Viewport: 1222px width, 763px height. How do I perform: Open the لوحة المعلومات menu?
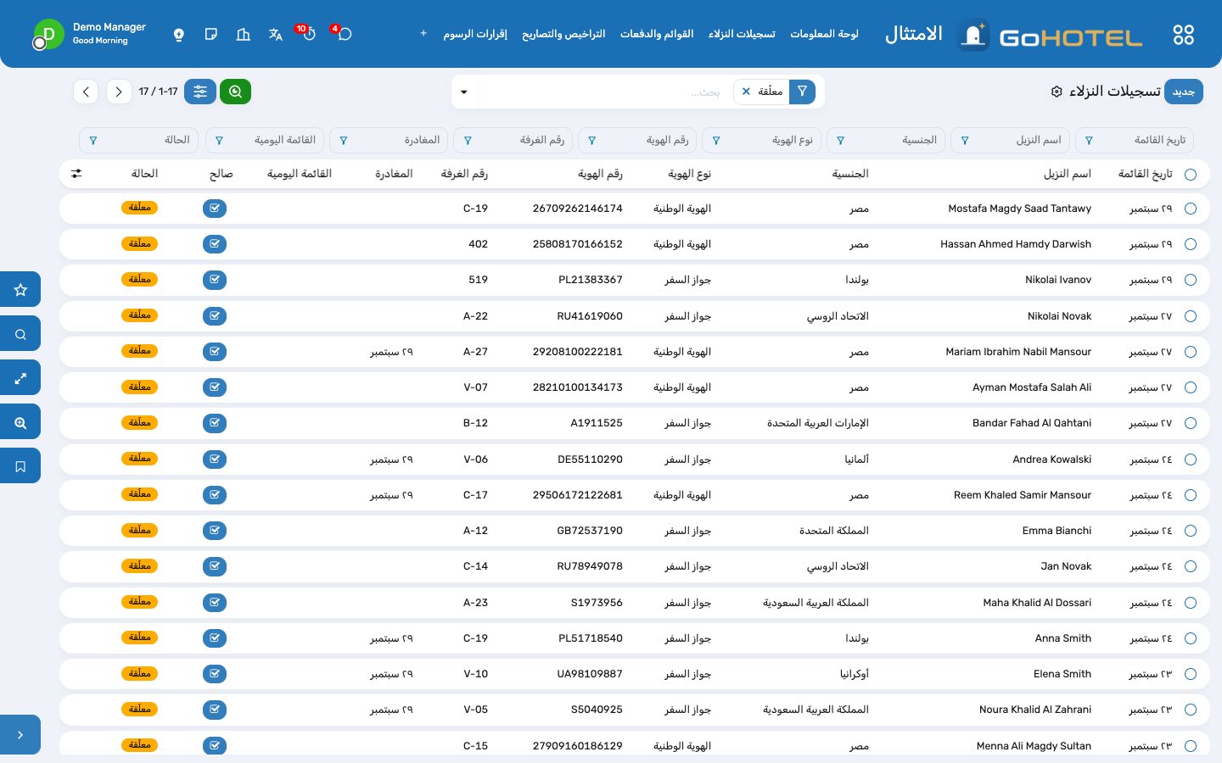[824, 34]
